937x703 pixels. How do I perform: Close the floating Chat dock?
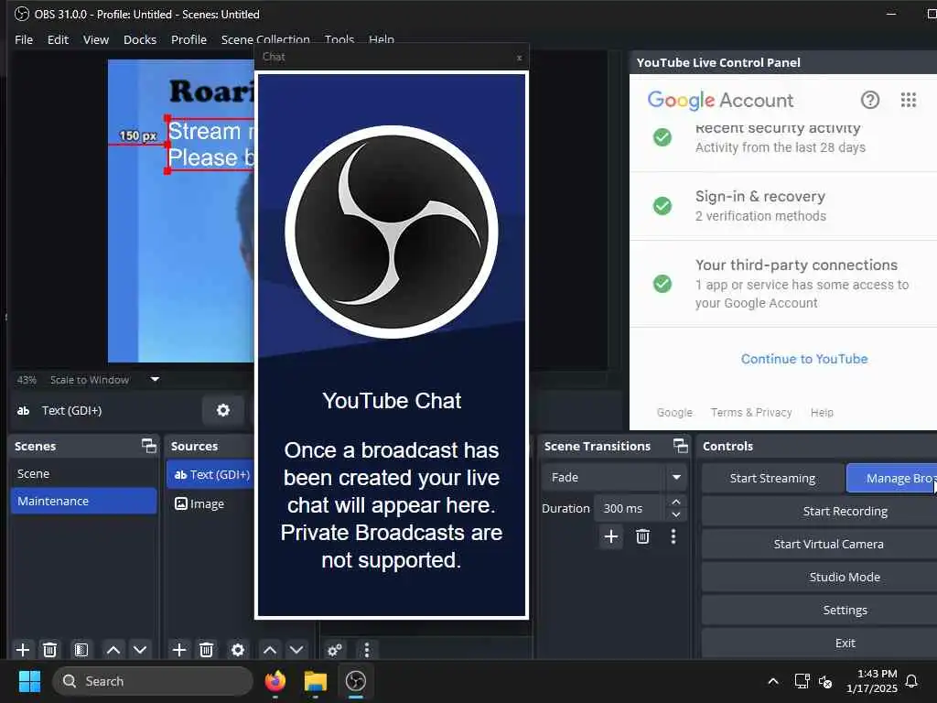pos(520,58)
